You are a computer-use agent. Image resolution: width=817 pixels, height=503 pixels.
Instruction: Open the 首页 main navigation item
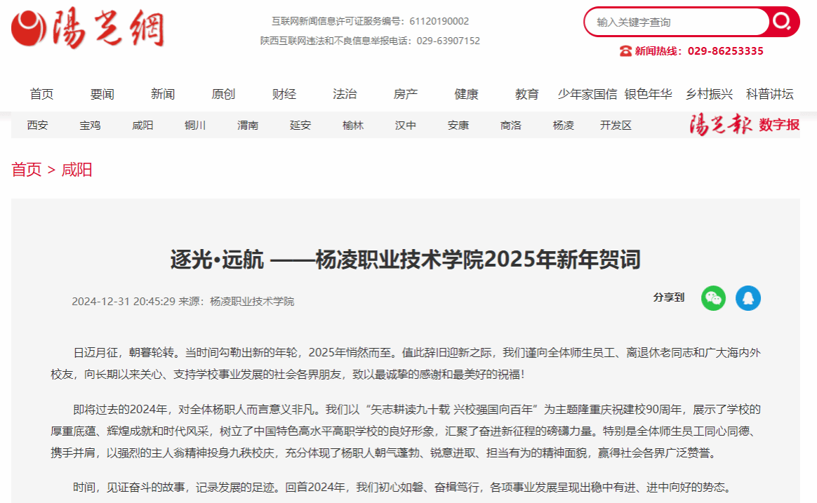point(41,94)
